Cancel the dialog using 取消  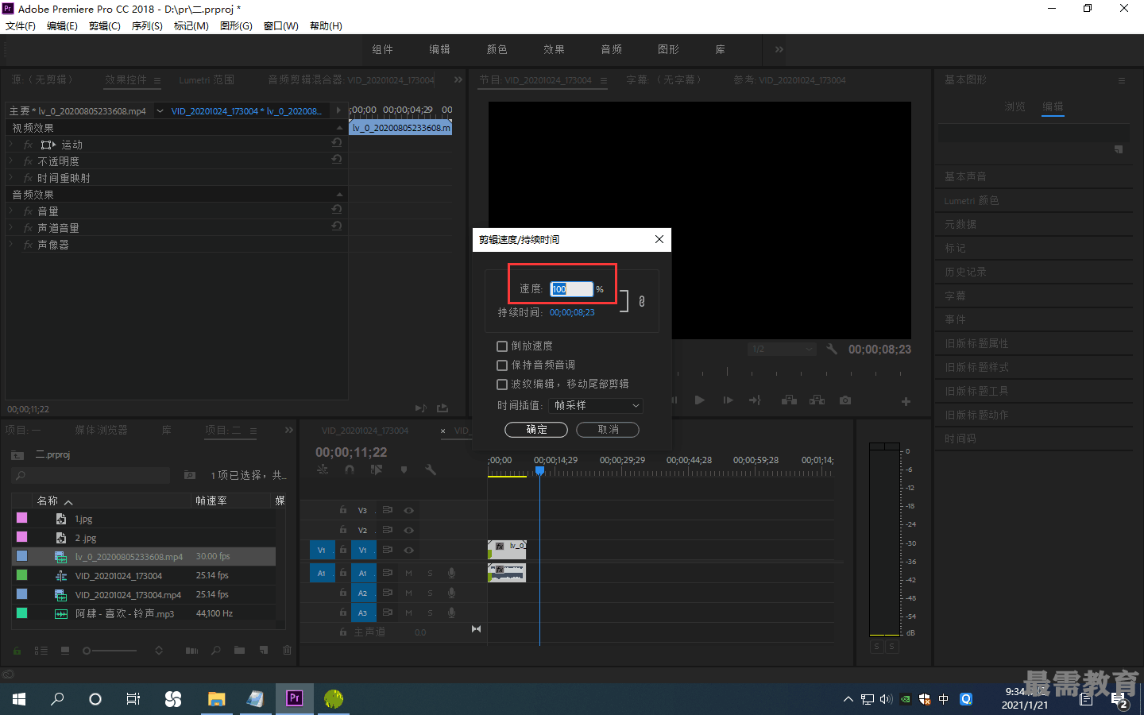(x=608, y=430)
